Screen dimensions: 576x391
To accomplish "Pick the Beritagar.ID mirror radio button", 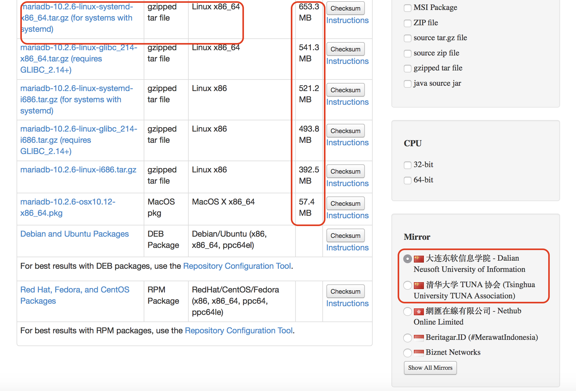I will [x=408, y=338].
